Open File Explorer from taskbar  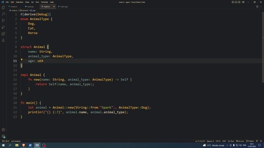coord(17,145)
